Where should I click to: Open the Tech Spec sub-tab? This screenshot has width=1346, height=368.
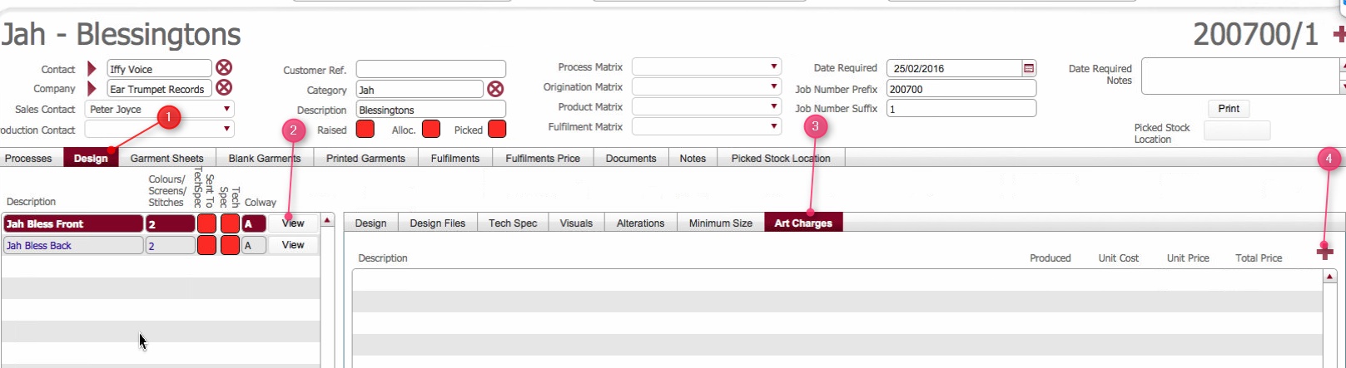(x=513, y=223)
